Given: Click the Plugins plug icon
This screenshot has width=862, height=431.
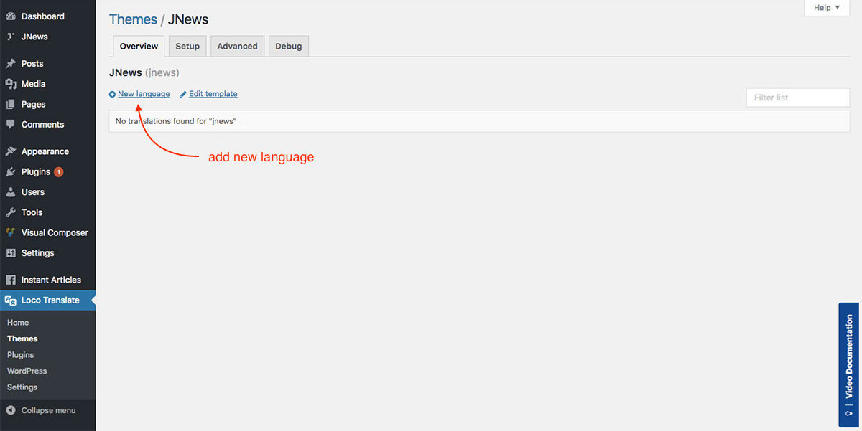Looking at the screenshot, I should tap(11, 172).
